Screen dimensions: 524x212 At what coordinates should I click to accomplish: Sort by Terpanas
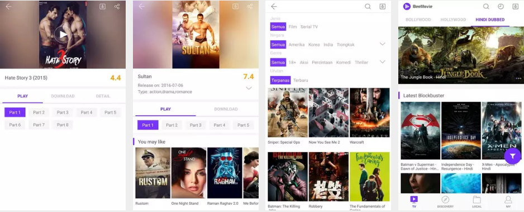pos(280,80)
